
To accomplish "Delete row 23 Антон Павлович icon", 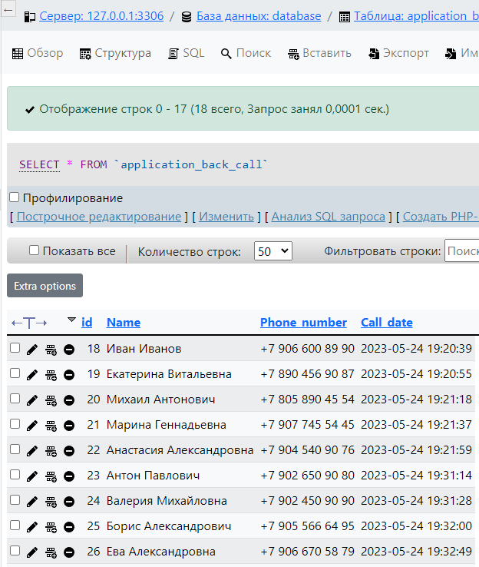I will (69, 476).
